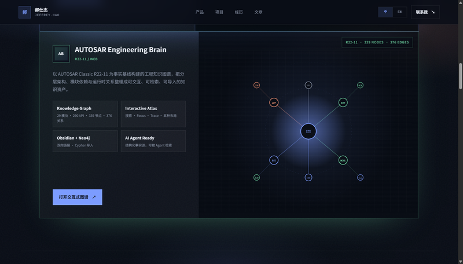This screenshot has width=463, height=264.
Task: Click the page's vertical scrollbar thumb
Action: point(460,76)
